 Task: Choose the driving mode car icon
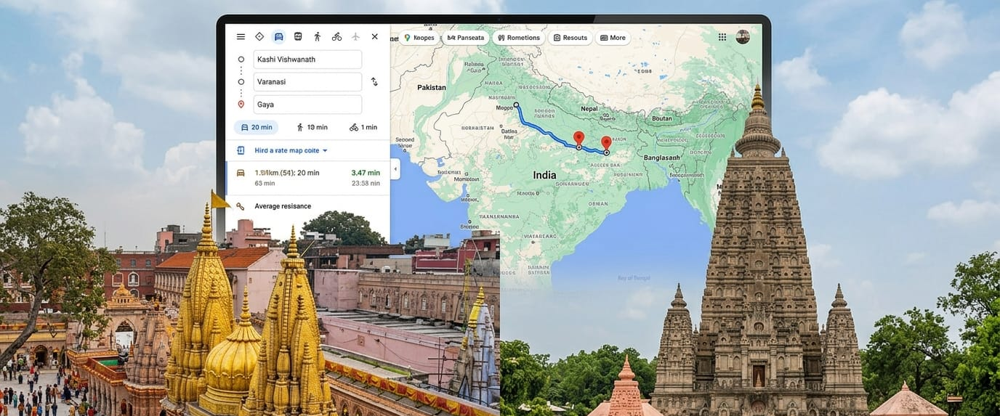pyautogui.click(x=278, y=36)
